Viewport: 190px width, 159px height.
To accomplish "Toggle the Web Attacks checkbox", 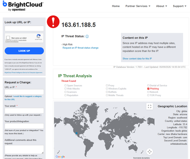I will [65, 88].
